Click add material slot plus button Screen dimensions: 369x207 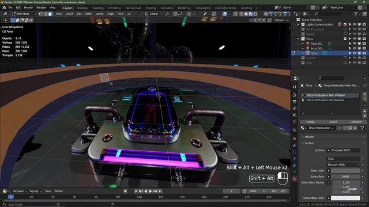[x=364, y=94]
